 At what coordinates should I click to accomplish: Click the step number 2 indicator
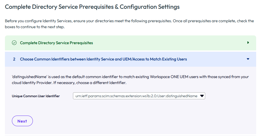pos(14,59)
